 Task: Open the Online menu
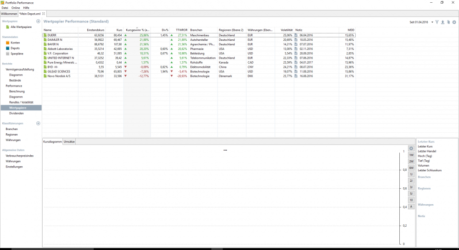click(x=16, y=8)
